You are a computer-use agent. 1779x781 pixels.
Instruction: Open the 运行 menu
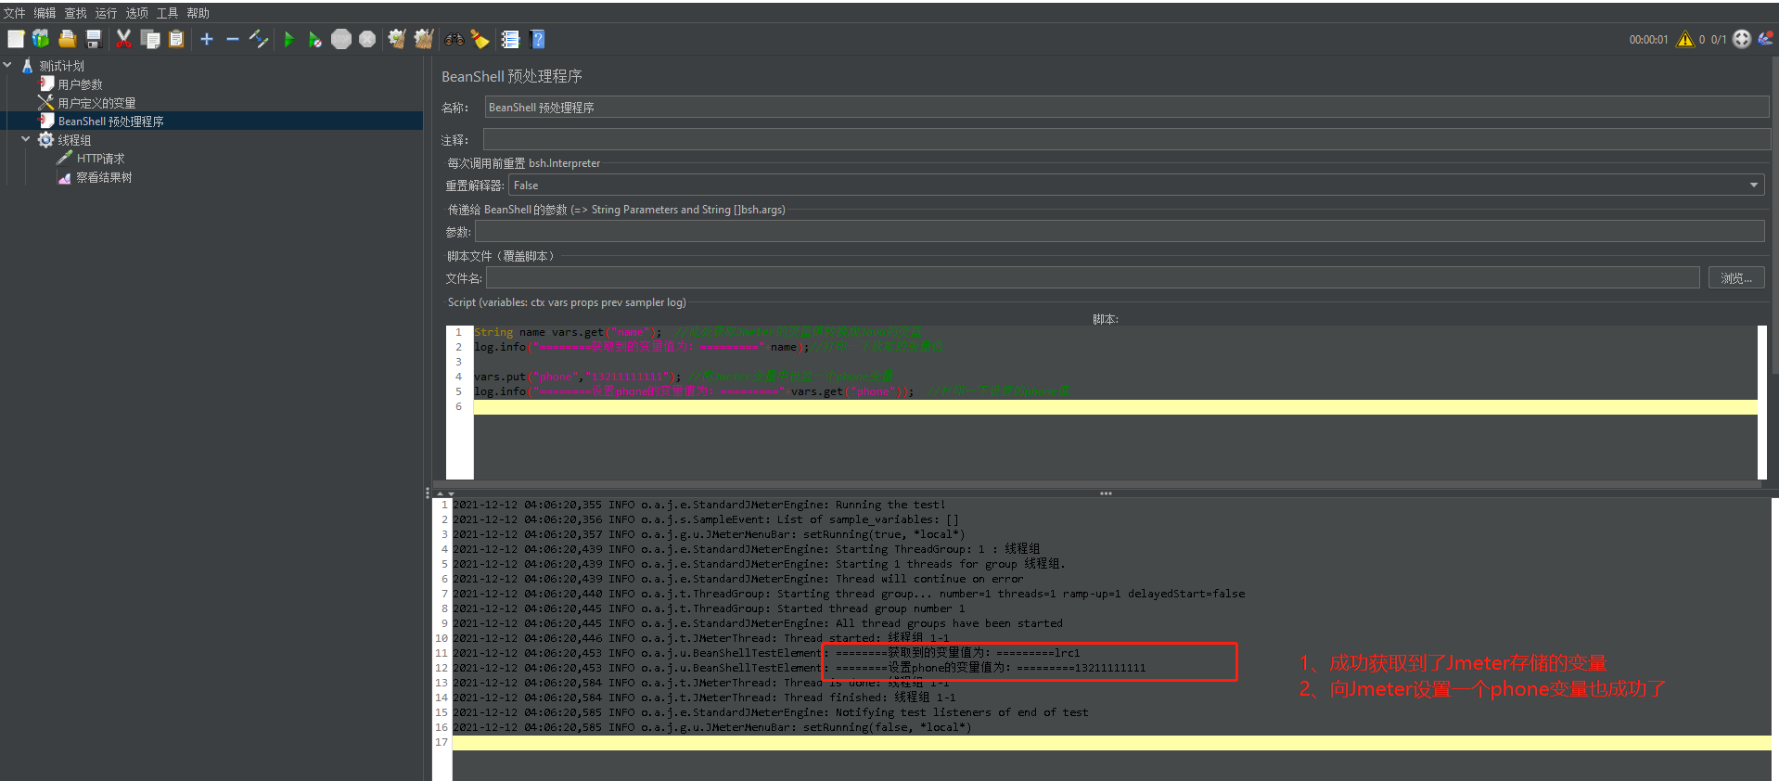point(107,13)
